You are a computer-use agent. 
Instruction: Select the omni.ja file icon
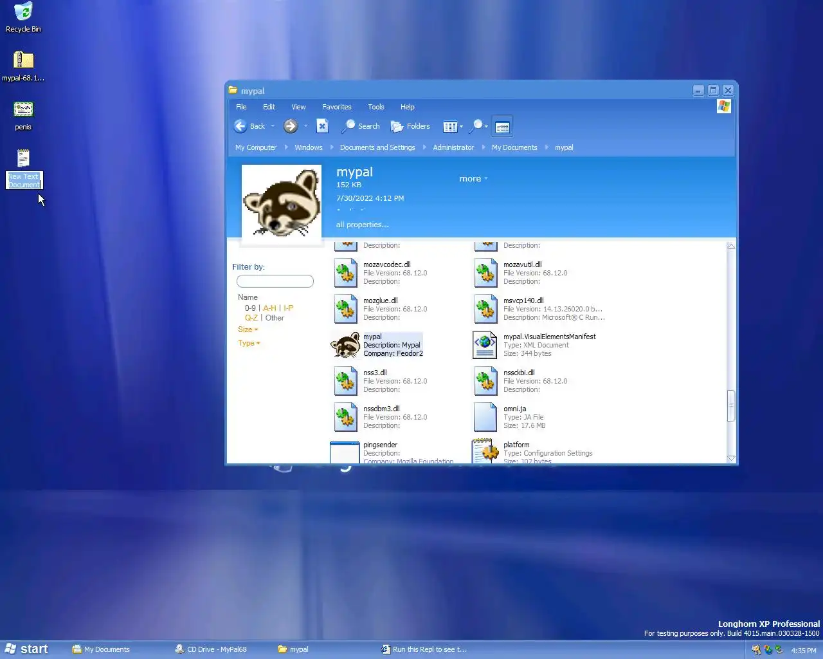(485, 417)
